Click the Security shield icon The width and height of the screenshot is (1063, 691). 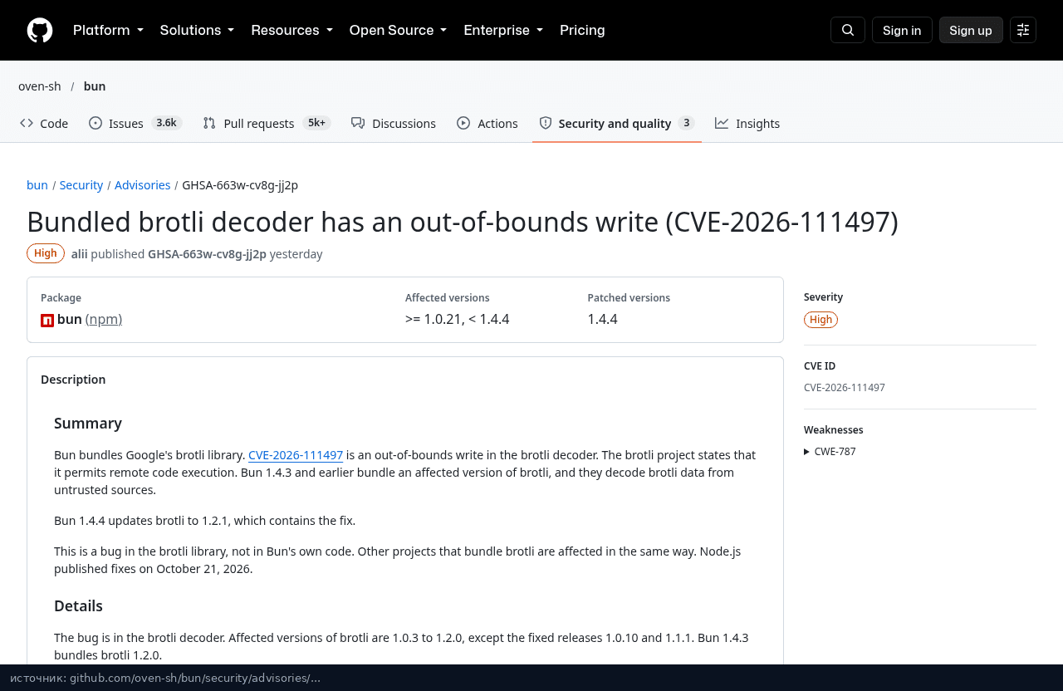(546, 123)
